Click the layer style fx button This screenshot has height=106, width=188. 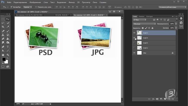[x=153, y=99]
